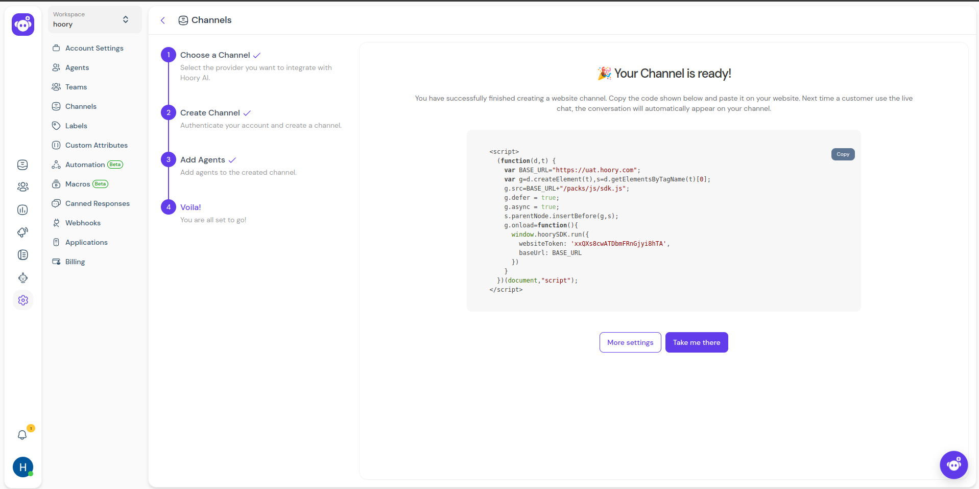
Task: Click the Custom Attributes icon
Action: [56, 145]
